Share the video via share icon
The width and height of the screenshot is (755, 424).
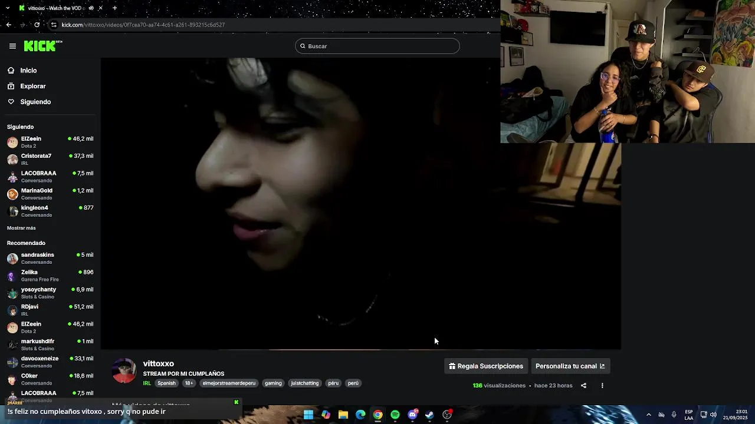click(x=583, y=386)
